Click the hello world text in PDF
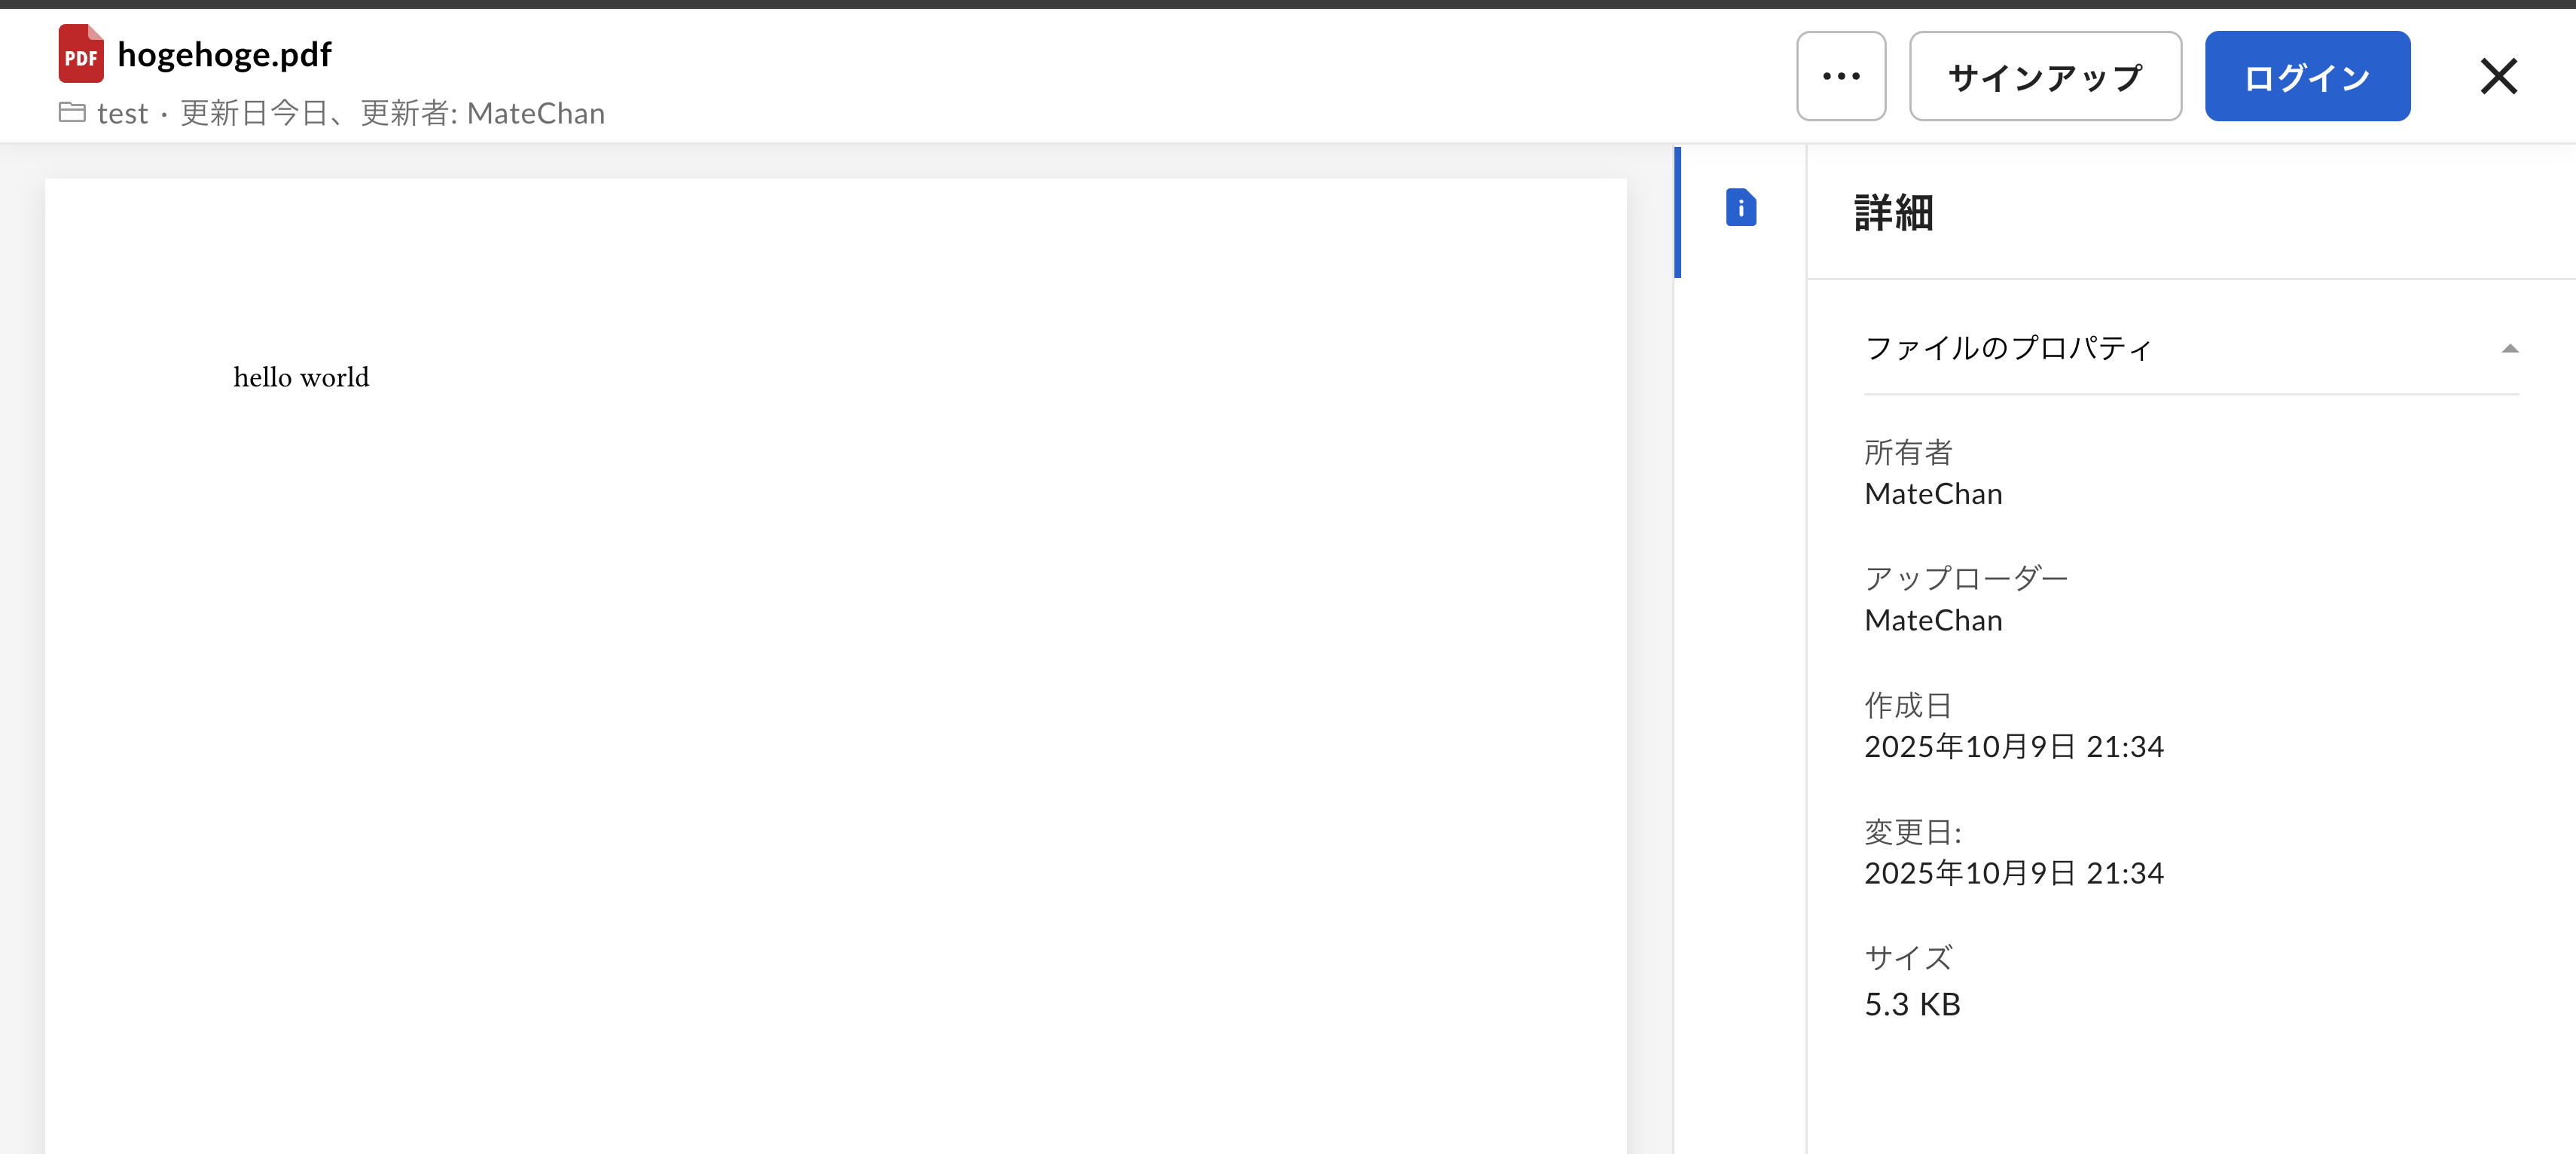Viewport: 2576px width, 1154px height. tap(301, 377)
